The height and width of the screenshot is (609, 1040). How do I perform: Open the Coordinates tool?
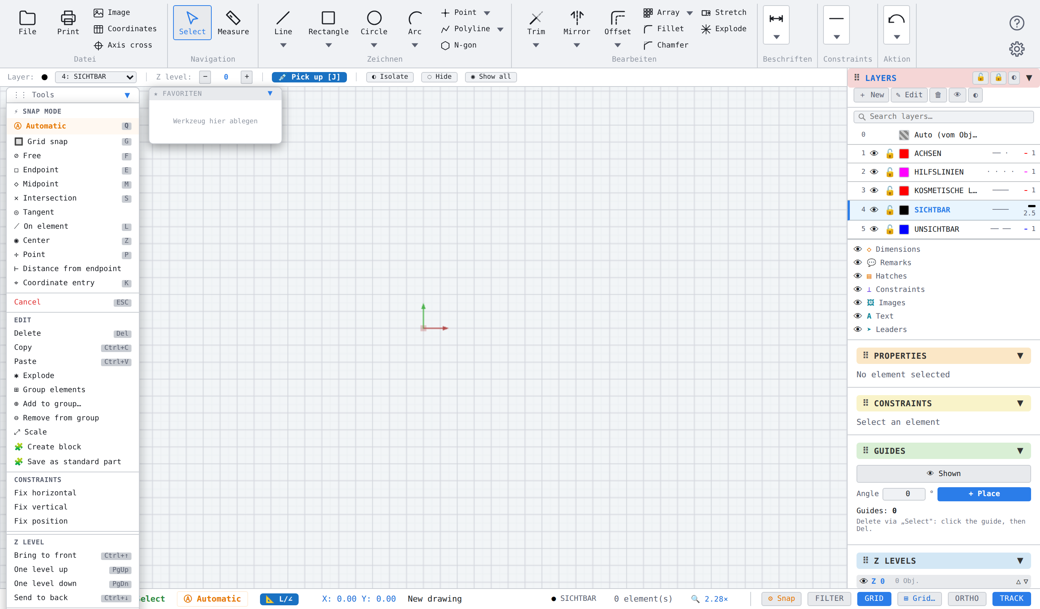click(125, 29)
